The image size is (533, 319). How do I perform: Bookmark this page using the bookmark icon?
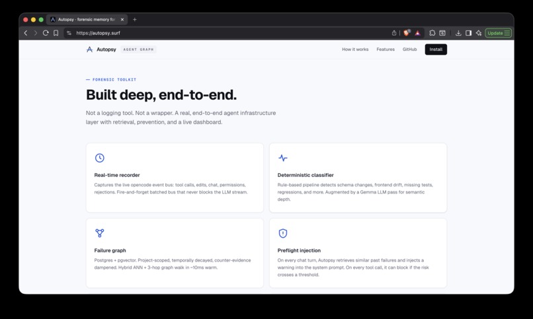[56, 33]
